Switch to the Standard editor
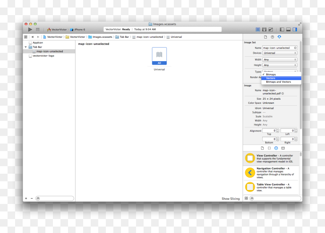This screenshot has height=233, width=325. pyautogui.click(x=258, y=29)
